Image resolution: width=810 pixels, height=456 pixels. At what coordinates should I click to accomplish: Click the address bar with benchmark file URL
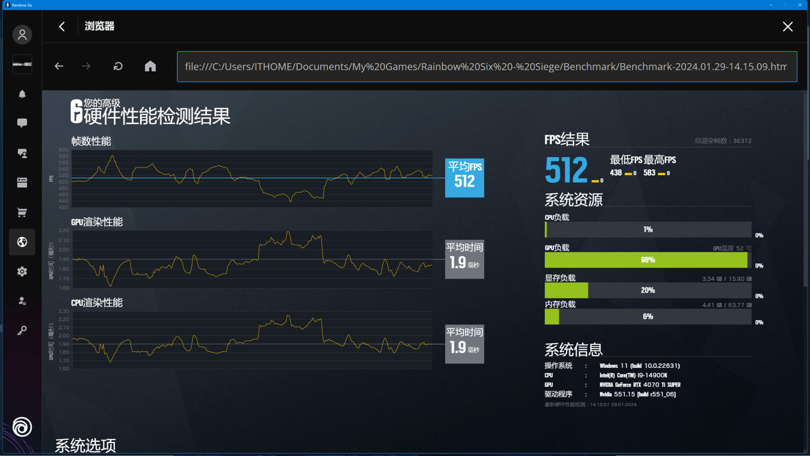point(487,66)
